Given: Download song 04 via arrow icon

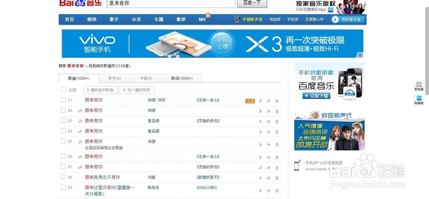Looking at the screenshot, I should [x=277, y=132].
